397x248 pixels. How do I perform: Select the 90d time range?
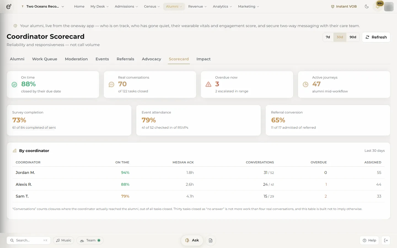(353, 37)
